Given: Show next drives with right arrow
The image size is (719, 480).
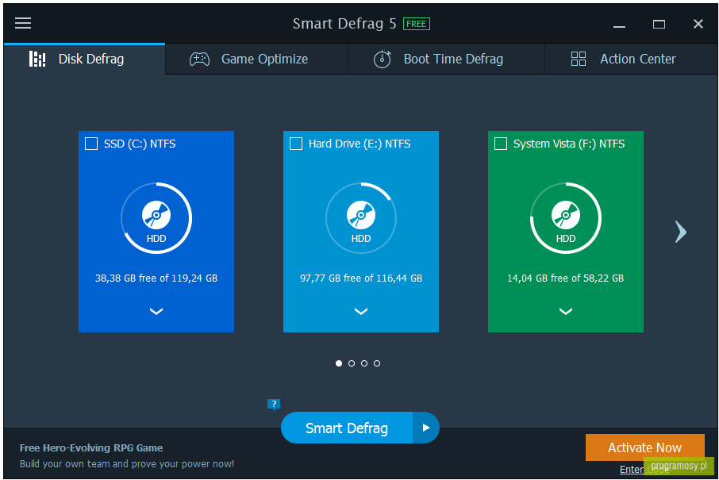Looking at the screenshot, I should [681, 232].
